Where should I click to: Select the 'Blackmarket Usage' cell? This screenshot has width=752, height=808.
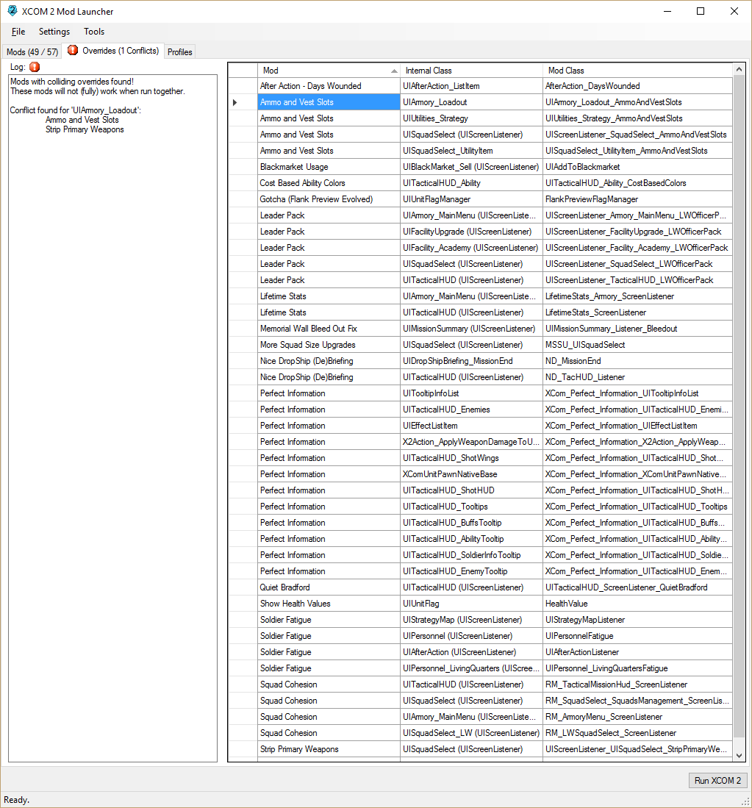[x=329, y=167]
